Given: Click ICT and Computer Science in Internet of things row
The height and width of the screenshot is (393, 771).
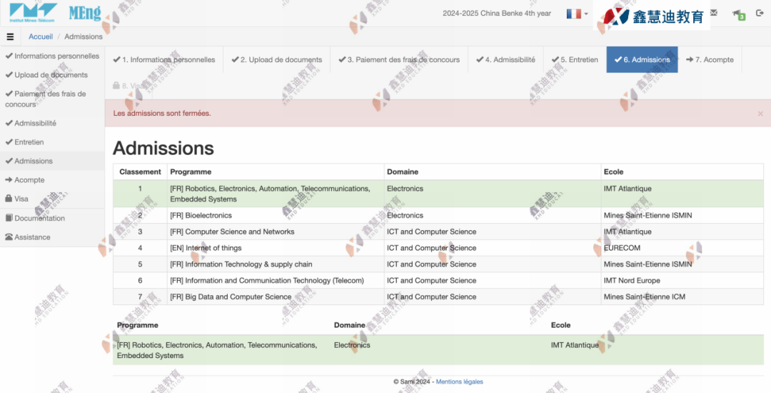Looking at the screenshot, I should (x=492, y=248).
